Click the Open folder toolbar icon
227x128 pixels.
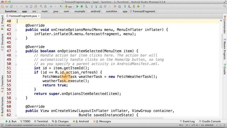tap(2, 6)
